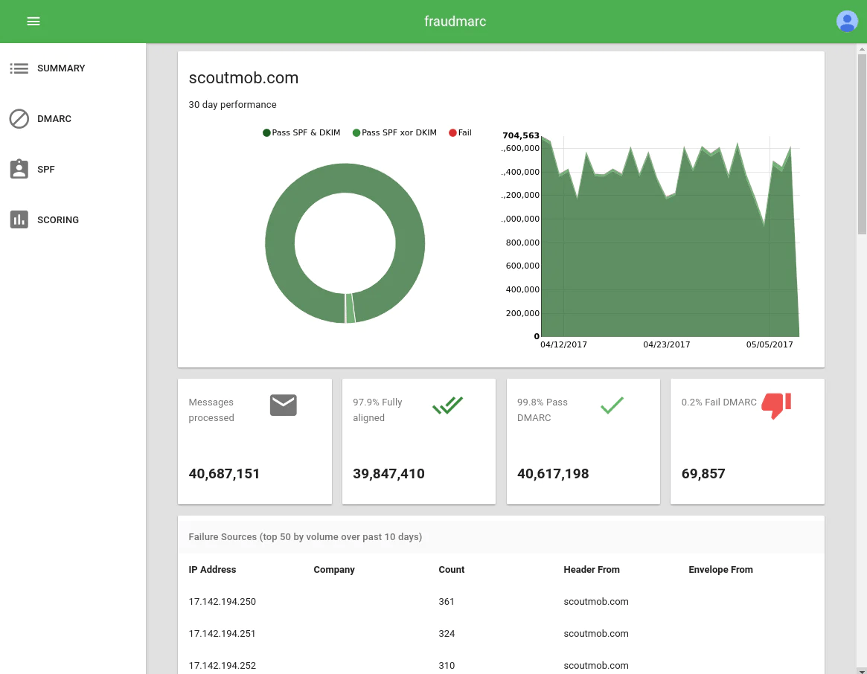This screenshot has width=867, height=674.
Task: Click the Count column header
Action: pos(451,570)
